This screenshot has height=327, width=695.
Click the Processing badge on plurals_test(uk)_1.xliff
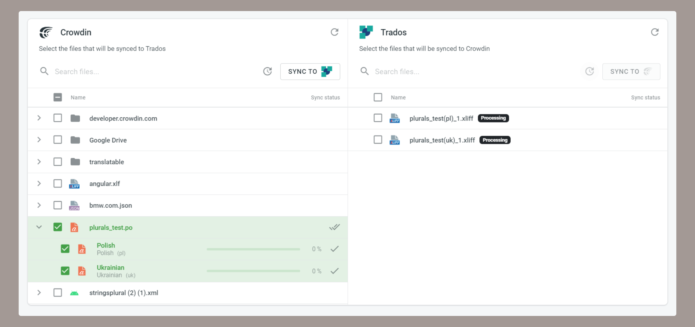tap(495, 140)
